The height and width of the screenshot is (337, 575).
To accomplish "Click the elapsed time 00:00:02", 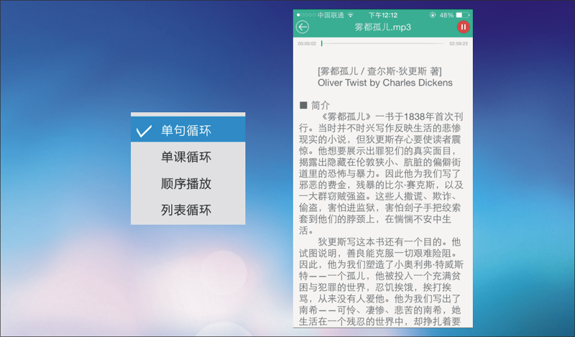I will (307, 44).
